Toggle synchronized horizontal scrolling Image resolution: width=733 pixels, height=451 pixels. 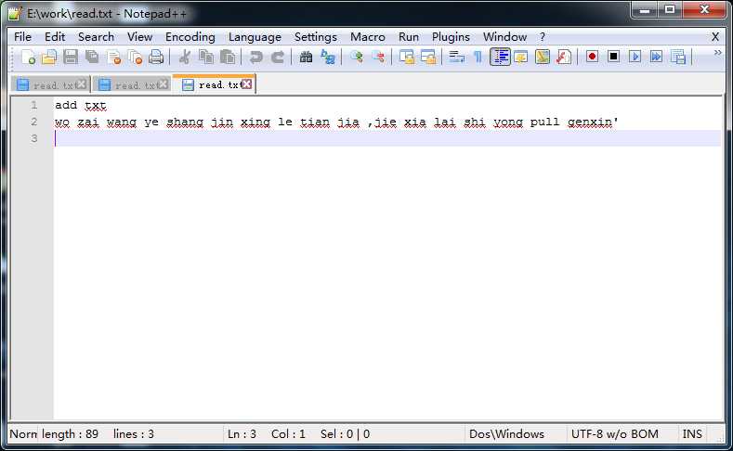coord(428,57)
